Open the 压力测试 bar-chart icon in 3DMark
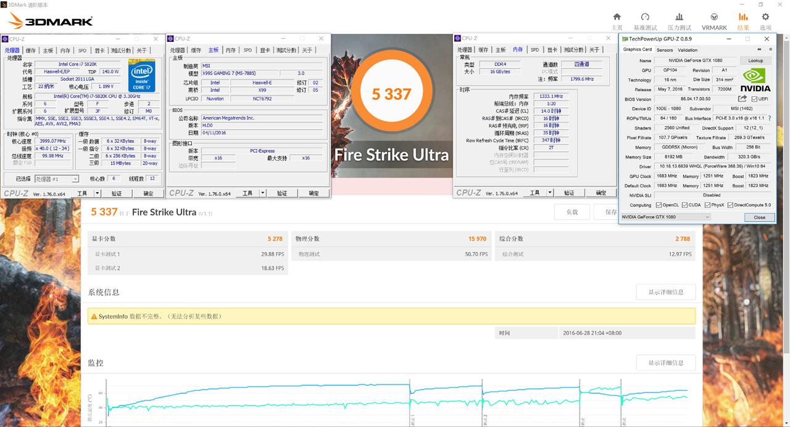 [679, 17]
